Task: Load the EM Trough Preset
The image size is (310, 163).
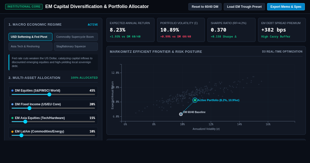Action: point(244,7)
